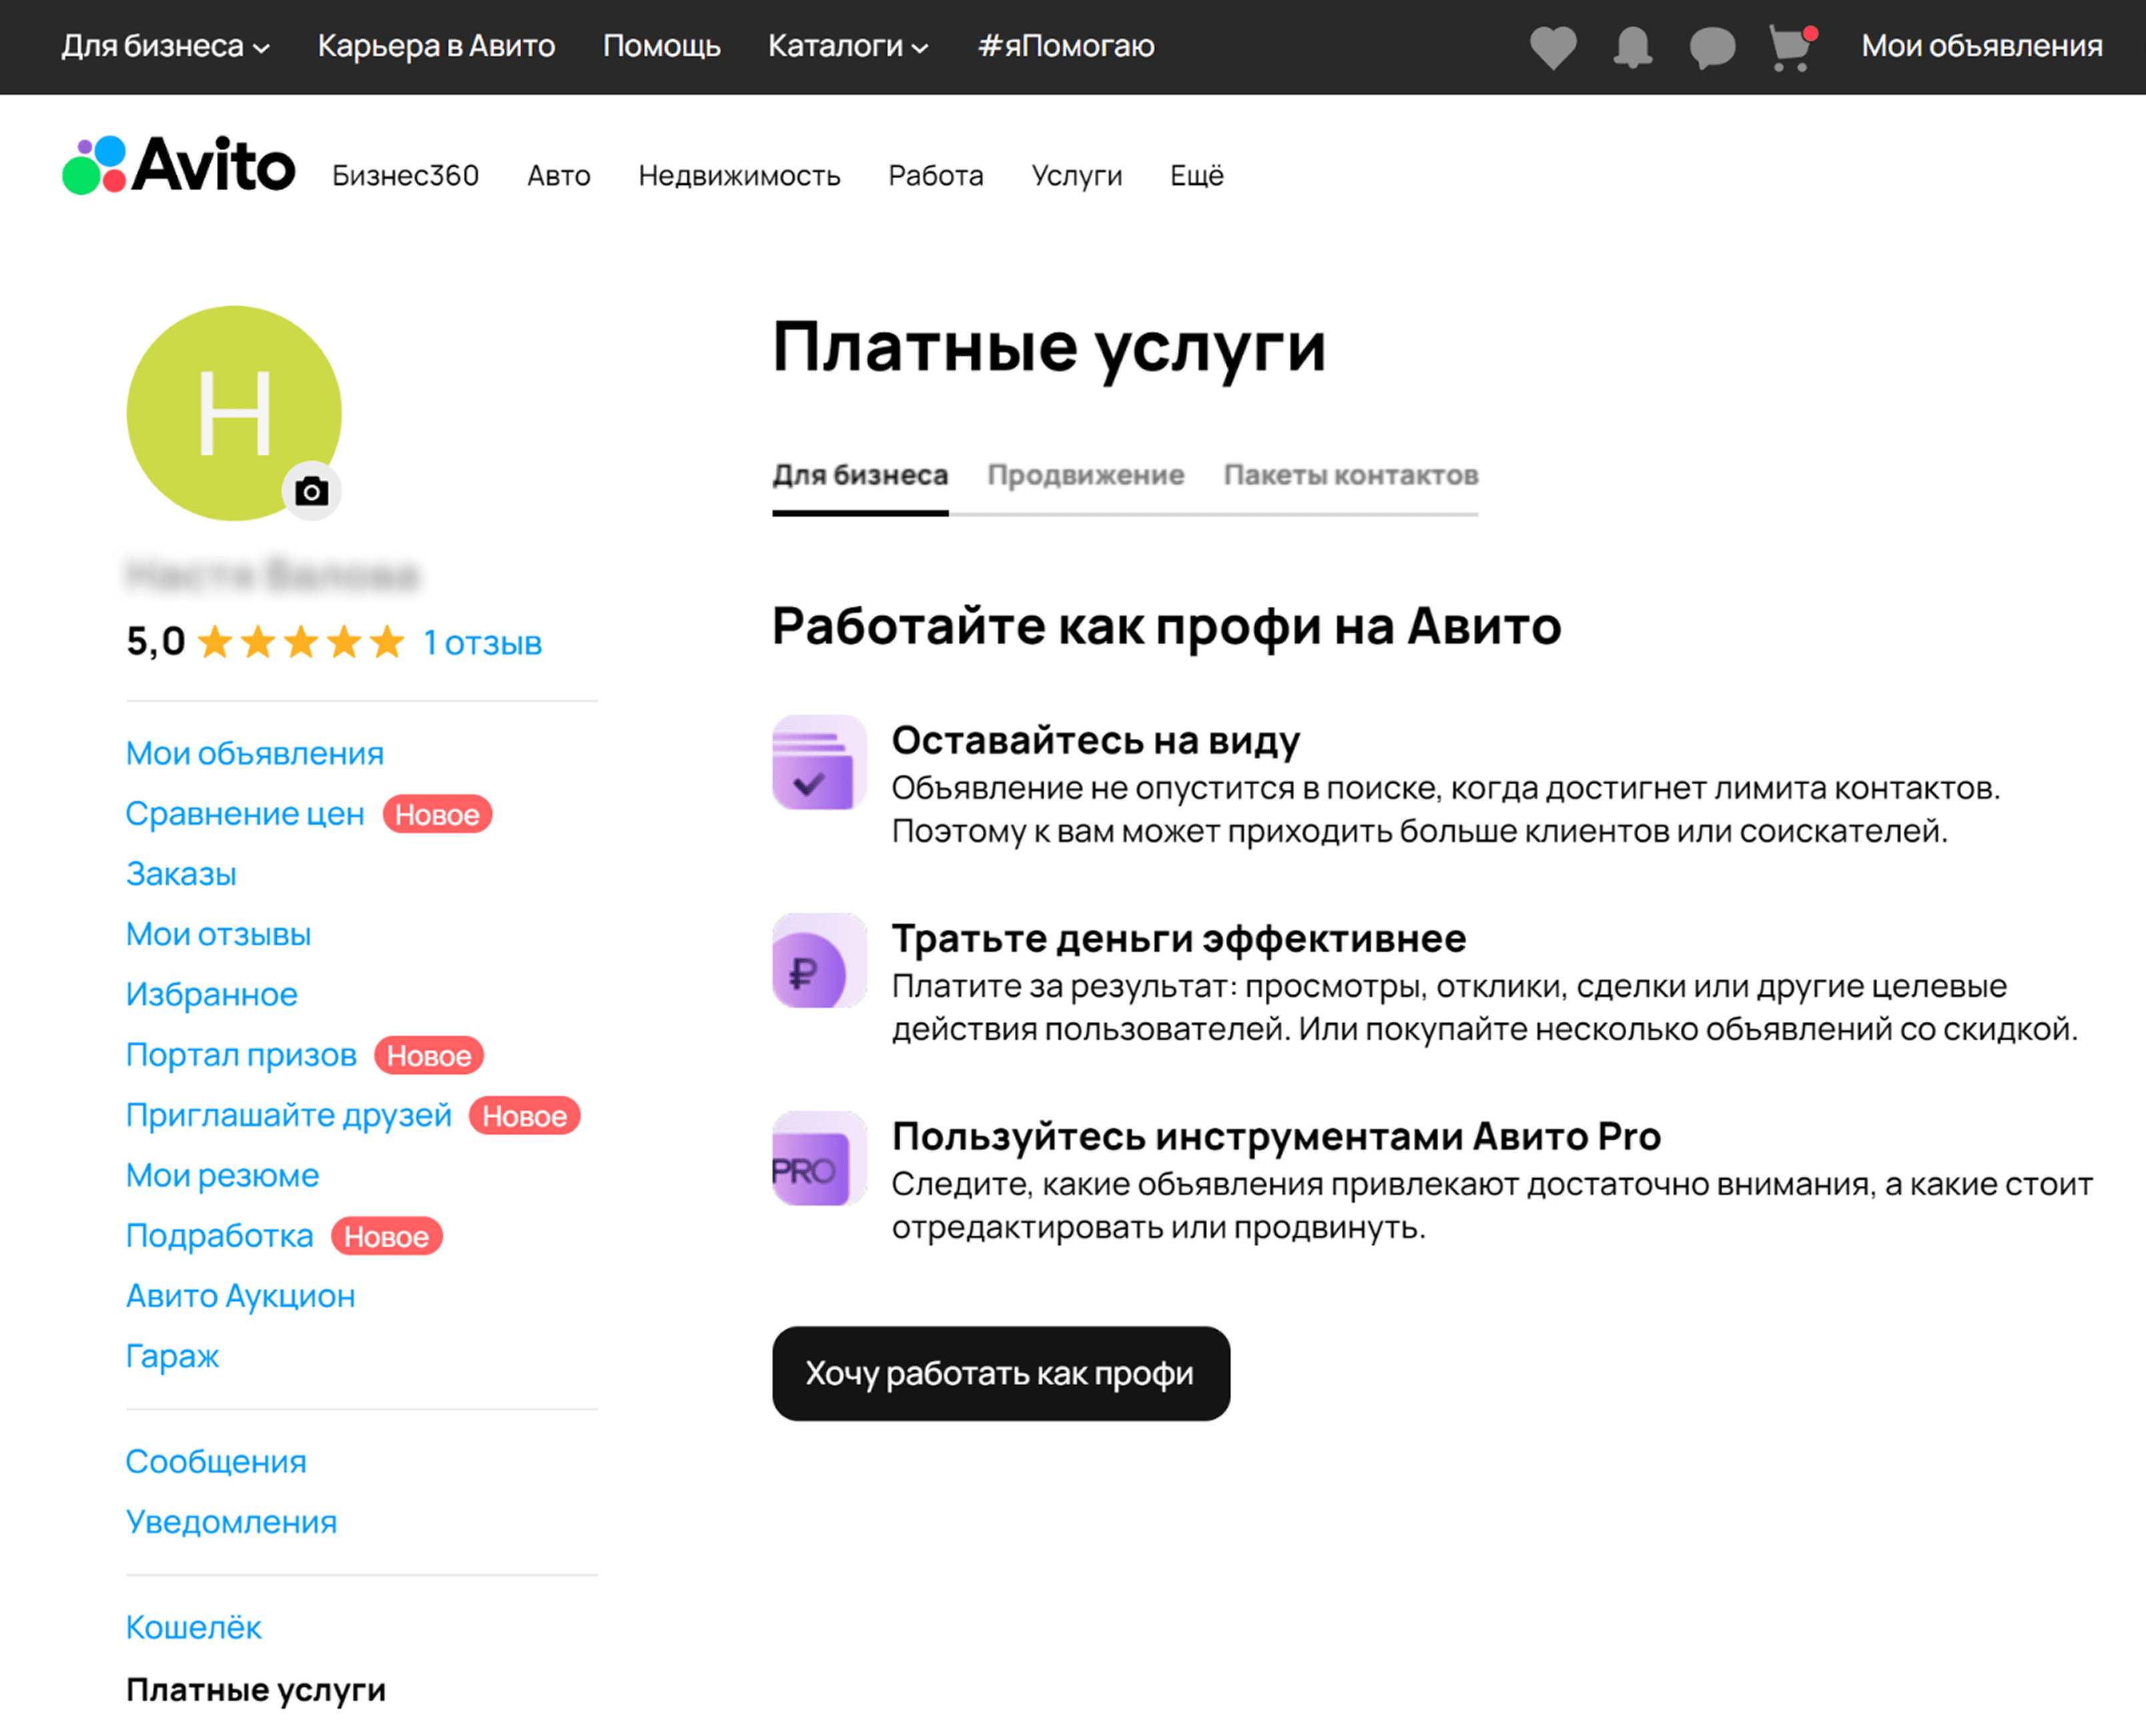Open the Ещё category menu
Viewport: 2146px width, 1726px height.
[1196, 175]
